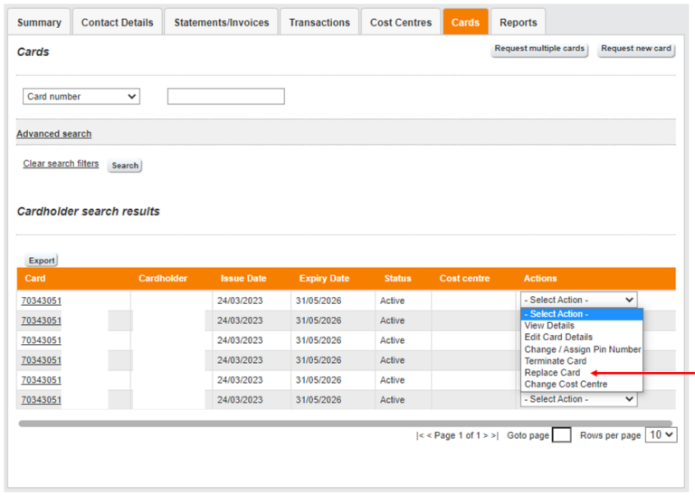This screenshot has width=695, height=496.
Task: Click the Goto page input box
Action: point(561,435)
